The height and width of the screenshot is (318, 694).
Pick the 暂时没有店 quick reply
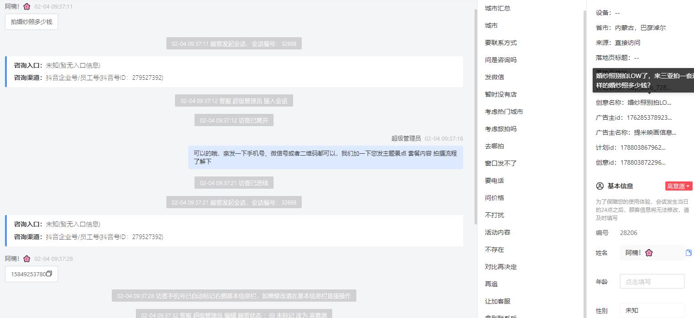tap(500, 94)
